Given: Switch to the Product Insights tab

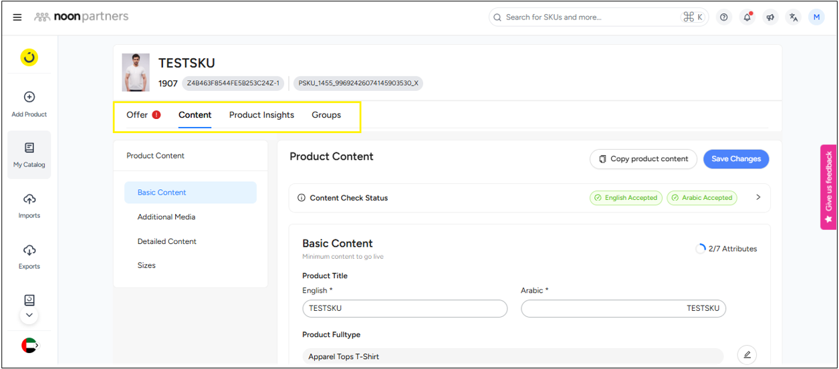Looking at the screenshot, I should 261,115.
